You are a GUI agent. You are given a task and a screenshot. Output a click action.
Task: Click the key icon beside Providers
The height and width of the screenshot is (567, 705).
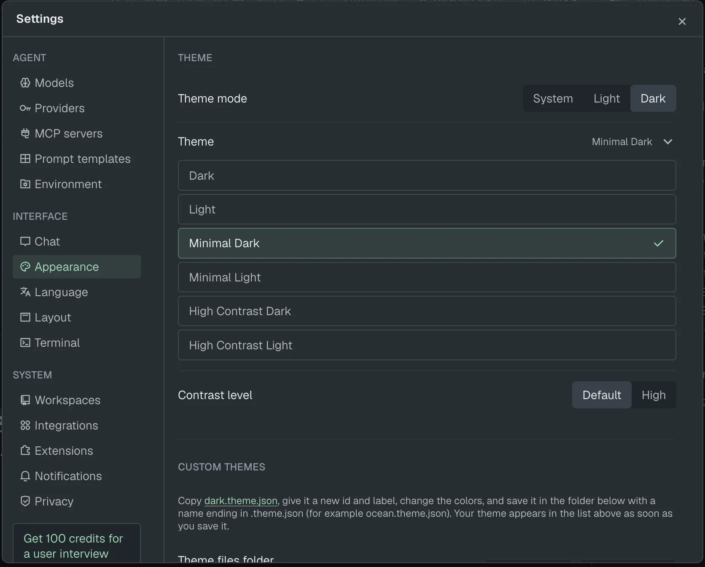tap(25, 108)
